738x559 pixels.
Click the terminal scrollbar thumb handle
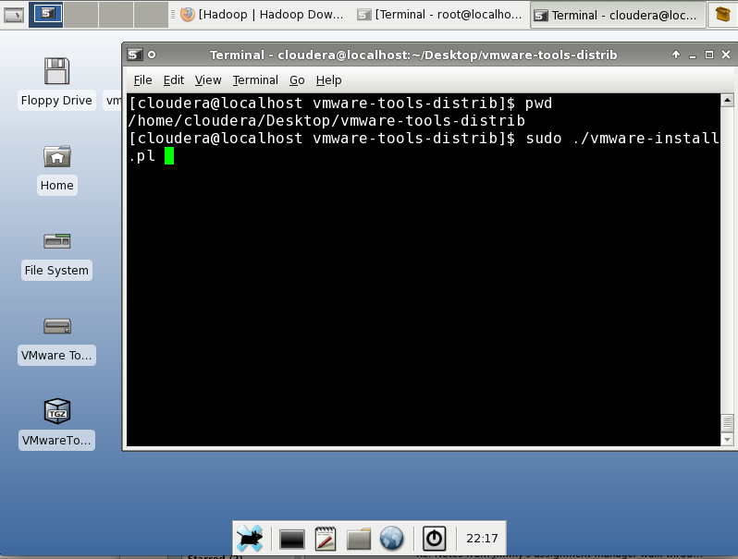tap(727, 422)
